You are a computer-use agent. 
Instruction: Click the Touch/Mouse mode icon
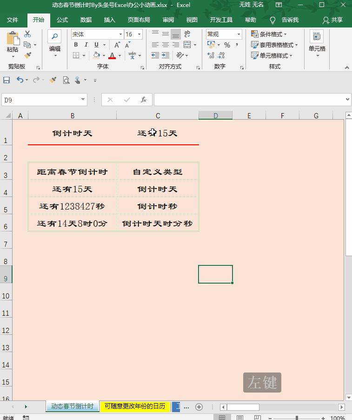coord(78,80)
